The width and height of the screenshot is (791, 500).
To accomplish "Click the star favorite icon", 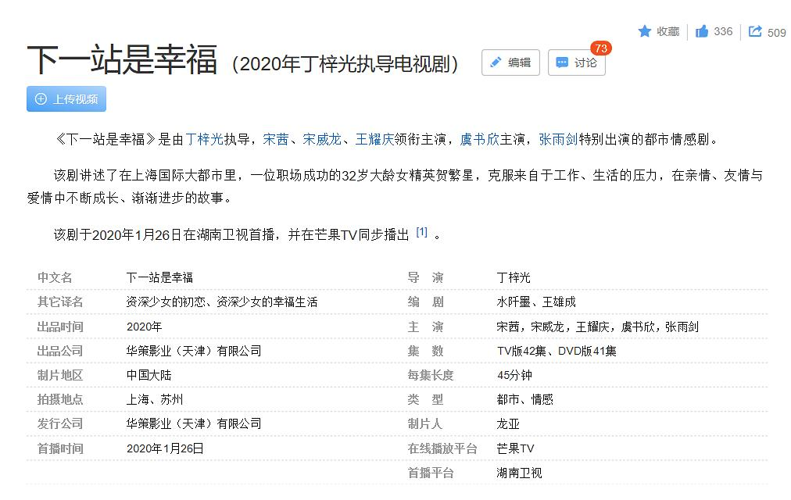I will coord(645,31).
